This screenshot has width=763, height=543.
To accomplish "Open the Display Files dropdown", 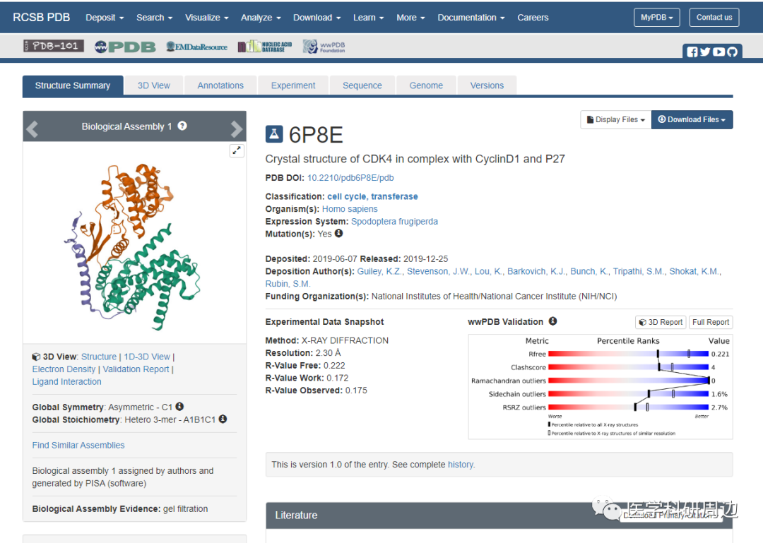I will click(615, 120).
